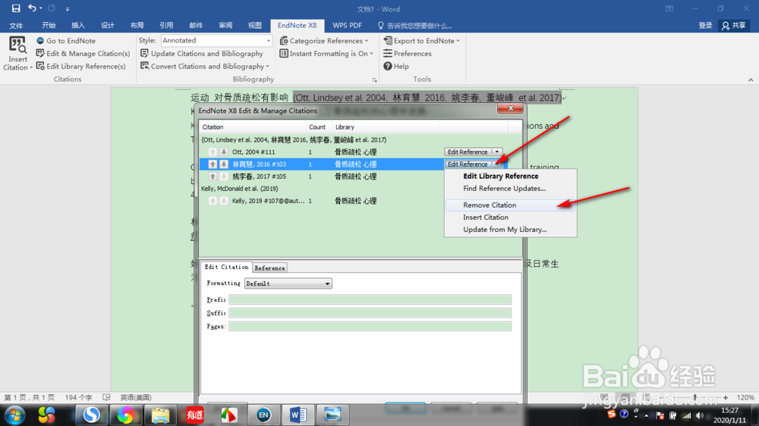
Task: Click Word icon in taskbar
Action: 298,415
